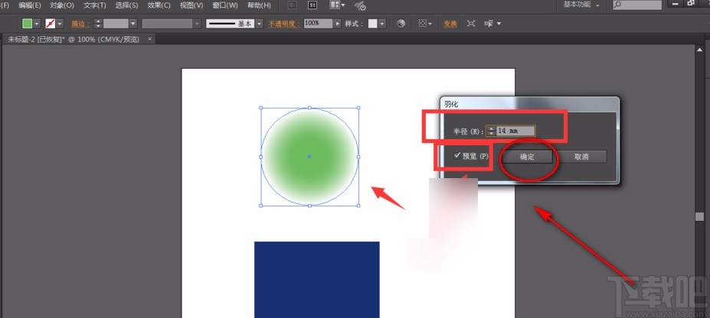Viewport: 710px width, 318px height.
Task: Click the dark blue rectangle on artboard
Action: 316,280
